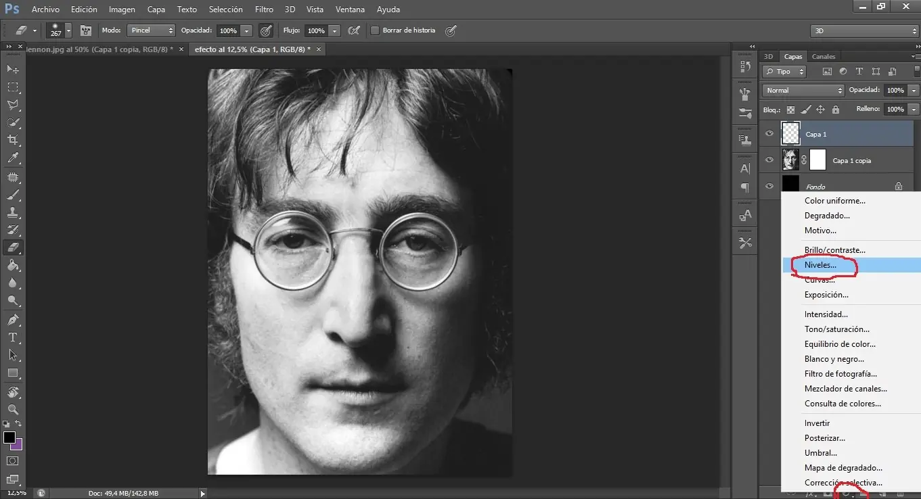The height and width of the screenshot is (499, 921).
Task: Change the screen mode
Action: coord(13,479)
